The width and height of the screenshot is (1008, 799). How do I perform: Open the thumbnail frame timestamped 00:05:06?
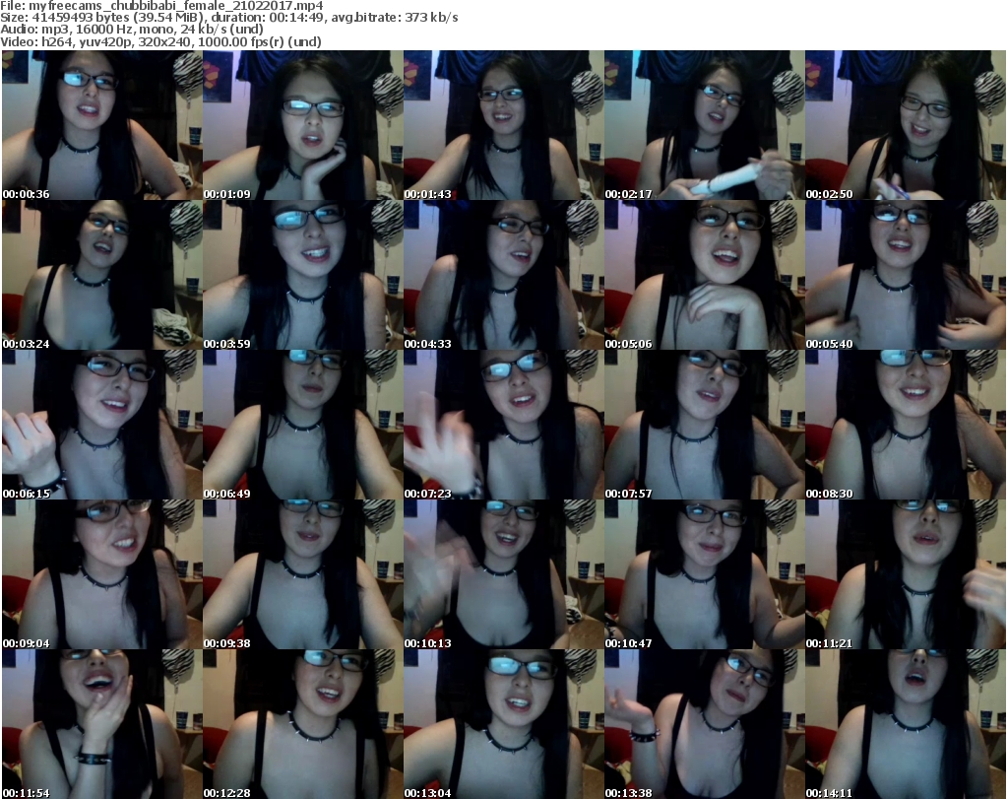point(705,275)
